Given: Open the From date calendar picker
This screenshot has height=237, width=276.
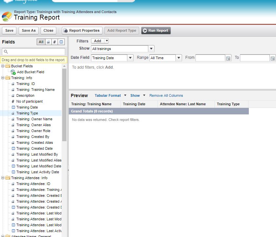Looking at the screenshot, I should tap(228, 58).
